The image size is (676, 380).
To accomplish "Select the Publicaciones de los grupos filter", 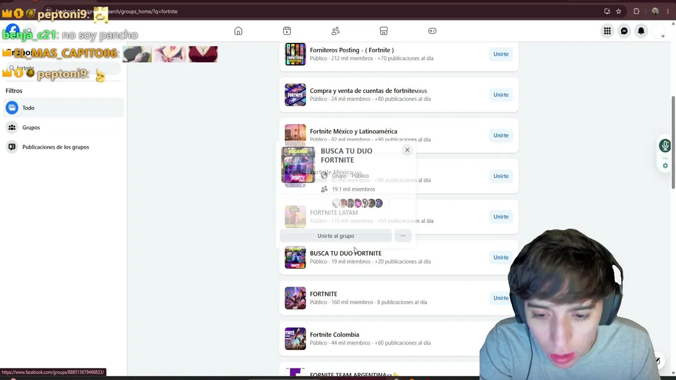I will [63, 147].
